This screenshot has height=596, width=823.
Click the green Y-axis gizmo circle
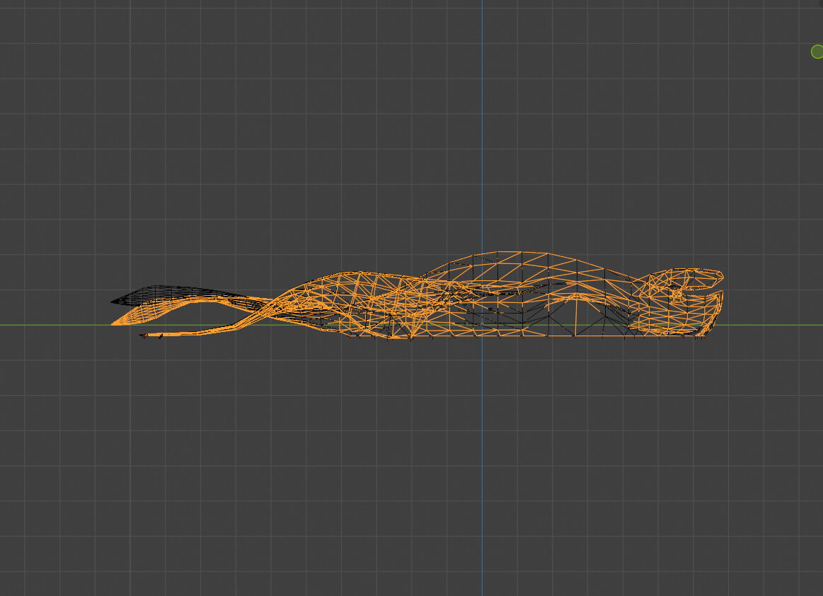click(x=817, y=52)
